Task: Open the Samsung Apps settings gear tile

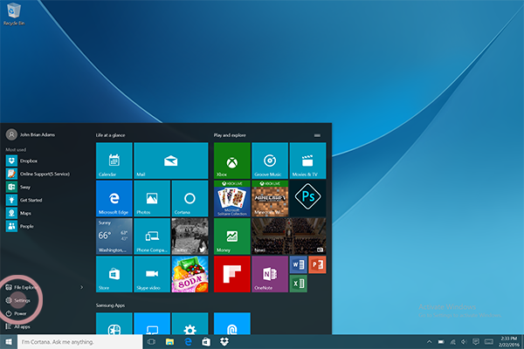Action: (190, 324)
